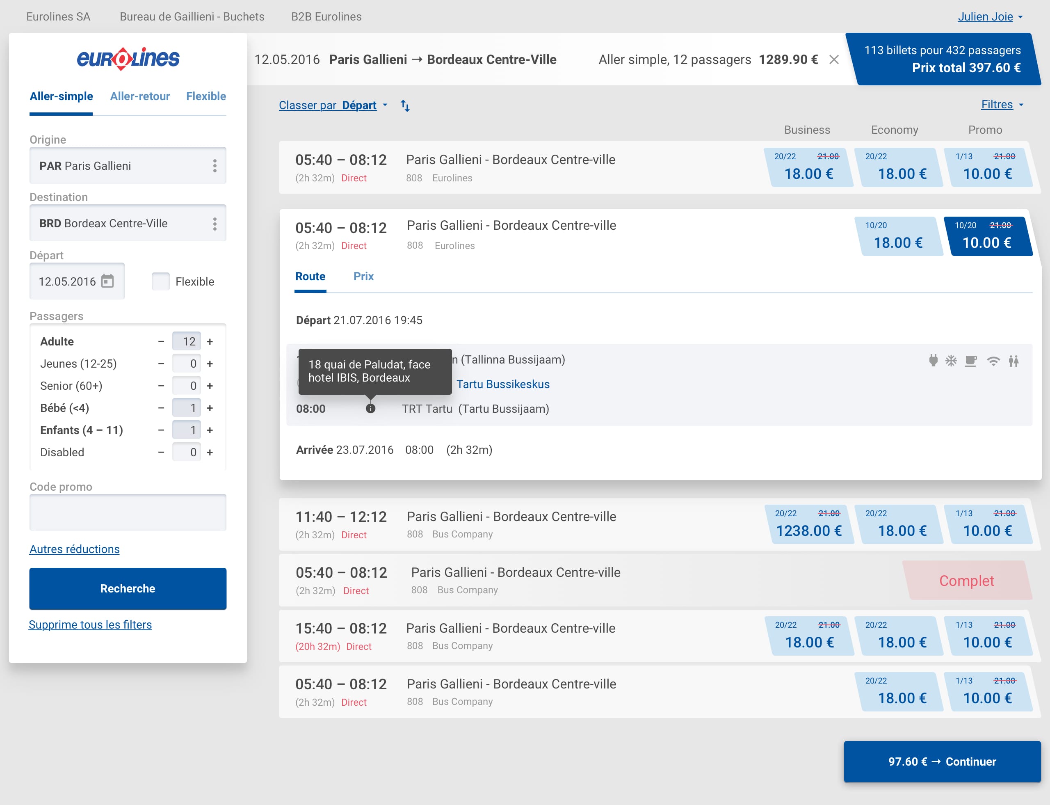Select selected Promo 10/20 10.00 € fare
The width and height of the screenshot is (1050, 805).
(988, 236)
